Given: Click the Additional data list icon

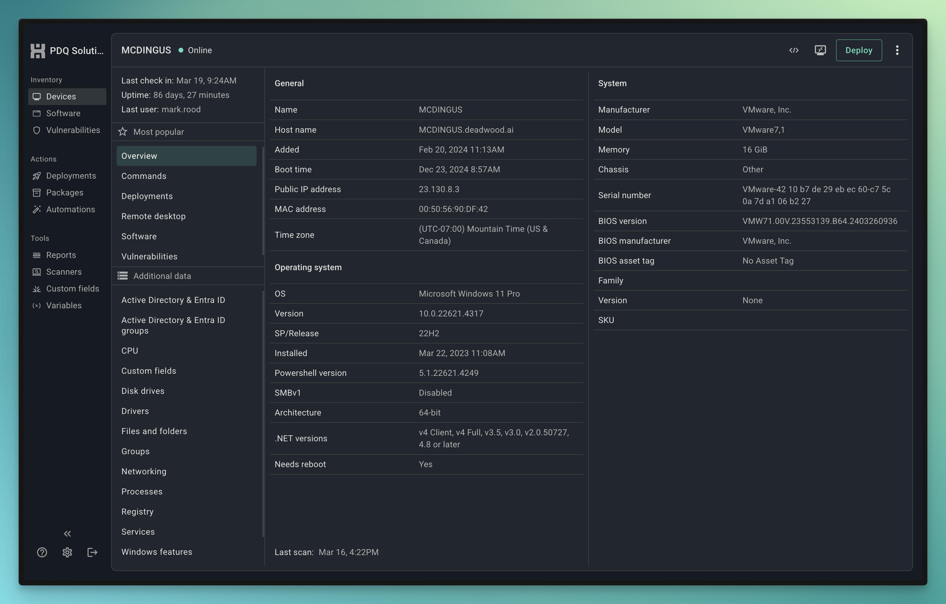Looking at the screenshot, I should [123, 276].
